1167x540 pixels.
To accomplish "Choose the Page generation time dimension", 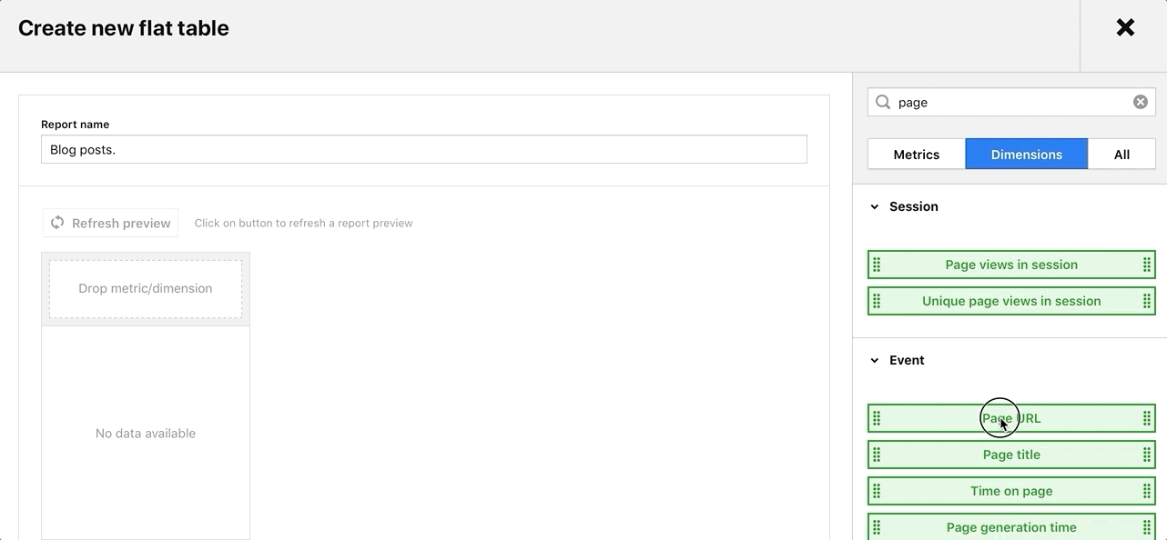I will click(x=1011, y=527).
